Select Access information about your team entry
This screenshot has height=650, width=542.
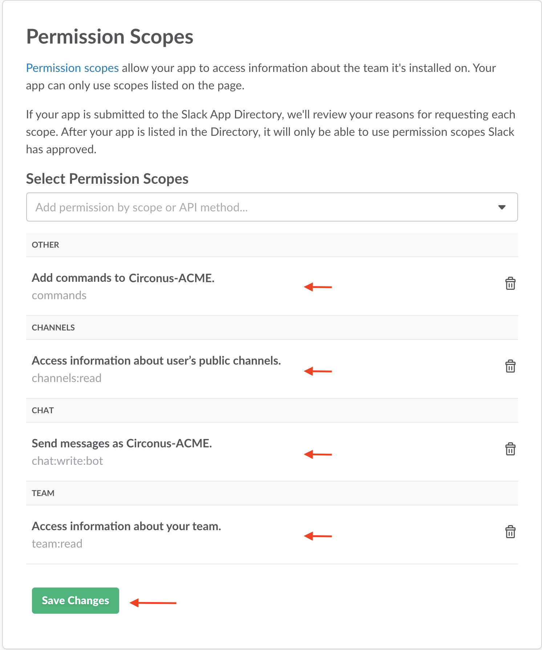click(x=126, y=526)
